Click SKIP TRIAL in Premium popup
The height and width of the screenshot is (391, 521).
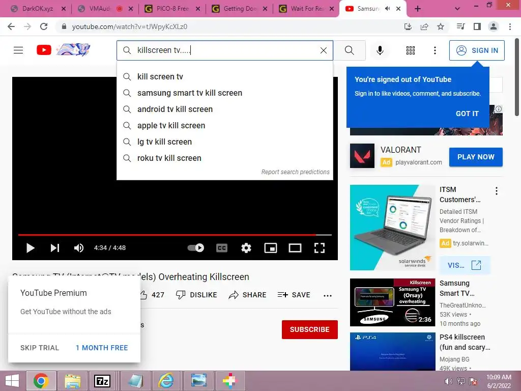40,348
